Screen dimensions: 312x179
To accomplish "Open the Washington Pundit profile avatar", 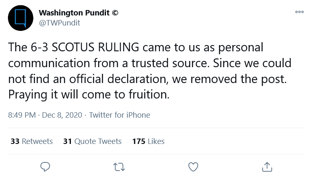I will pos(20,18).
